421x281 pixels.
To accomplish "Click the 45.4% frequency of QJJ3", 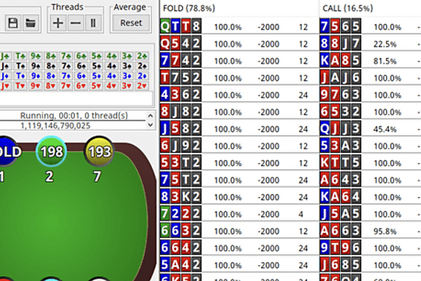I will pyautogui.click(x=385, y=130).
